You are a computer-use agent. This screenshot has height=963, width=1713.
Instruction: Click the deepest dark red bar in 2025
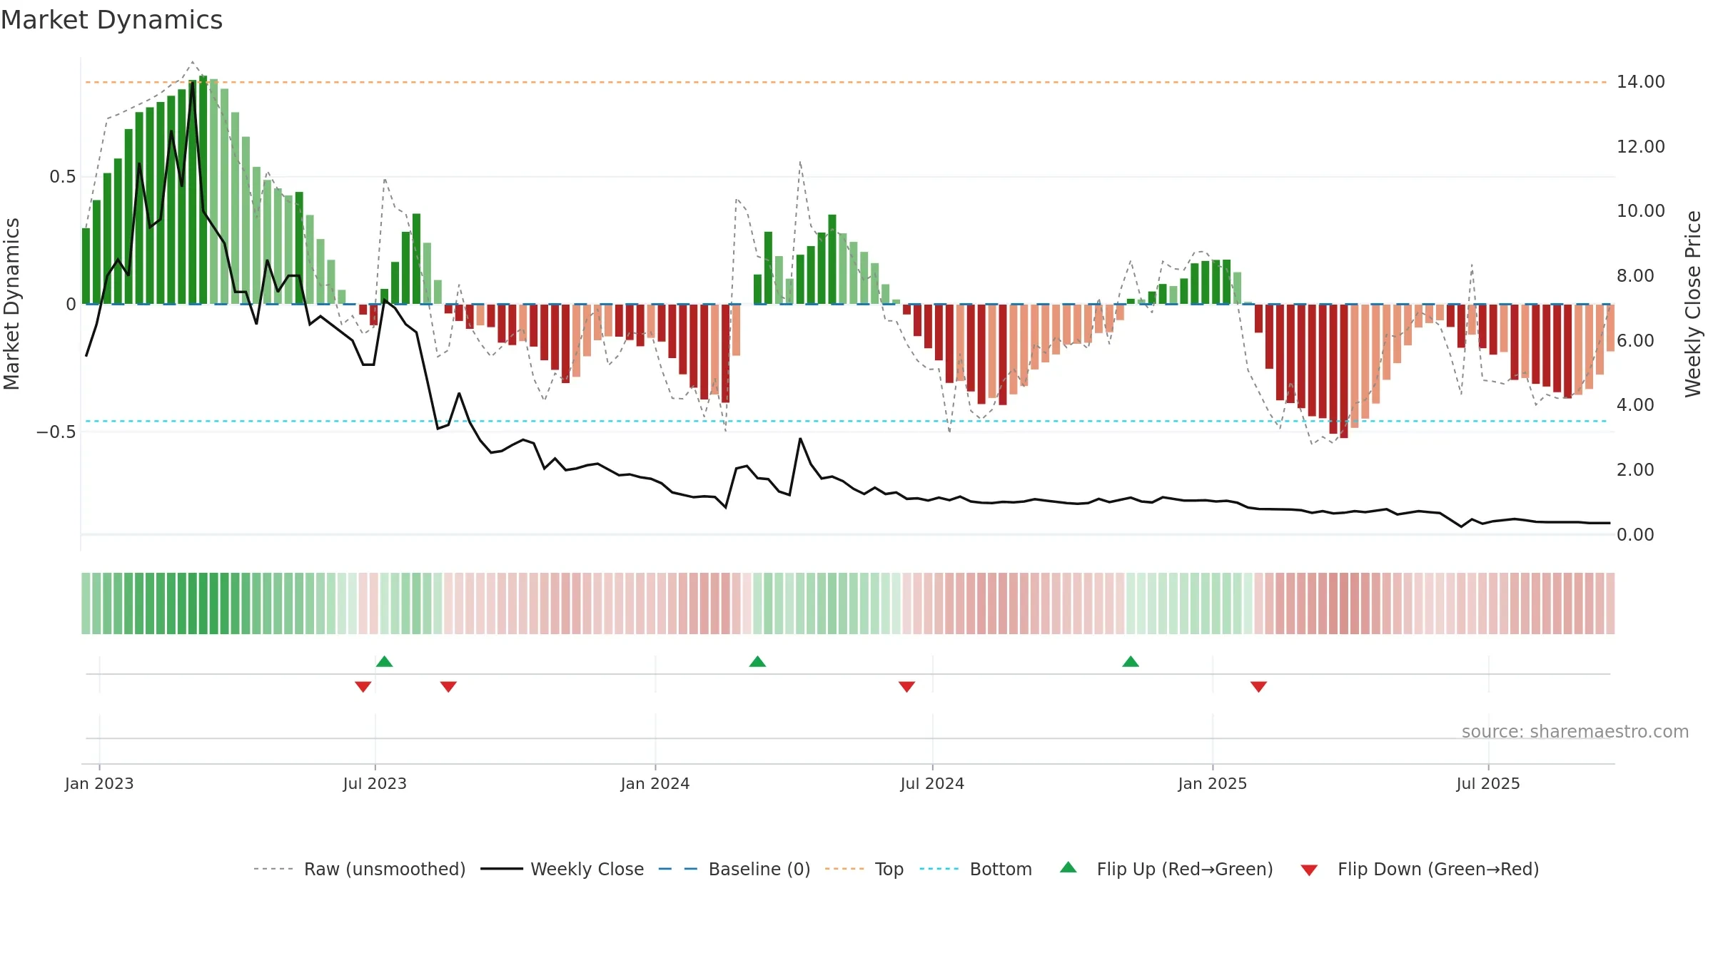point(1344,371)
